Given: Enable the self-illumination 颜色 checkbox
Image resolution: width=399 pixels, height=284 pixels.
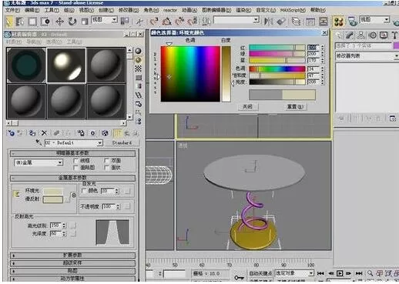Looking at the screenshot, I should [x=84, y=191].
